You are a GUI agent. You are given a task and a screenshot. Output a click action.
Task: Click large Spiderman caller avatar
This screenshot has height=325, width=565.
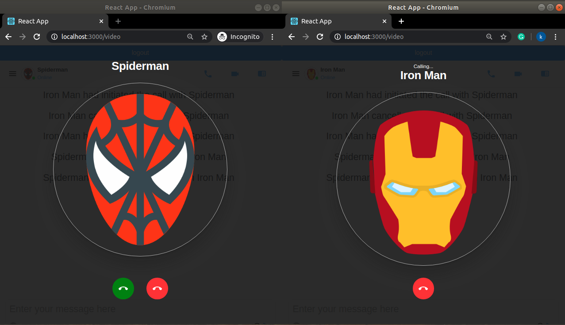(140, 169)
